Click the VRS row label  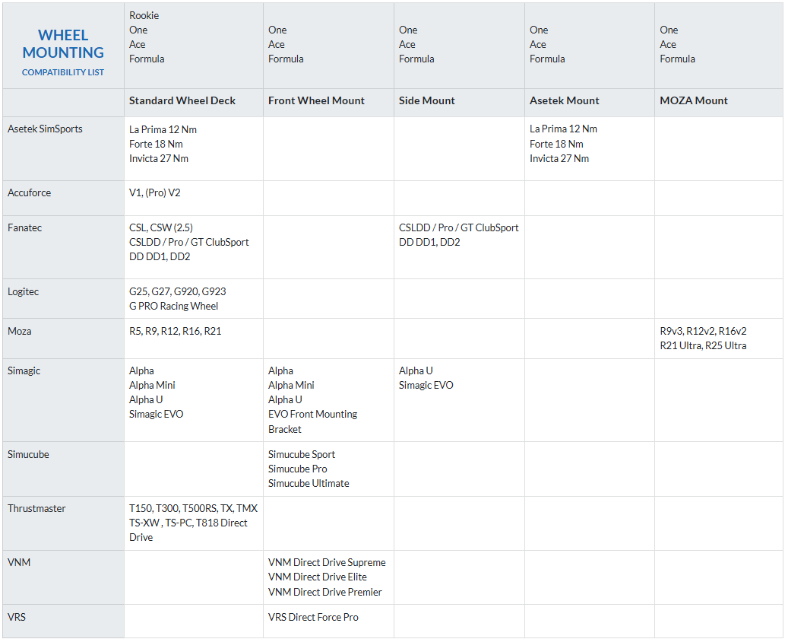click(17, 617)
